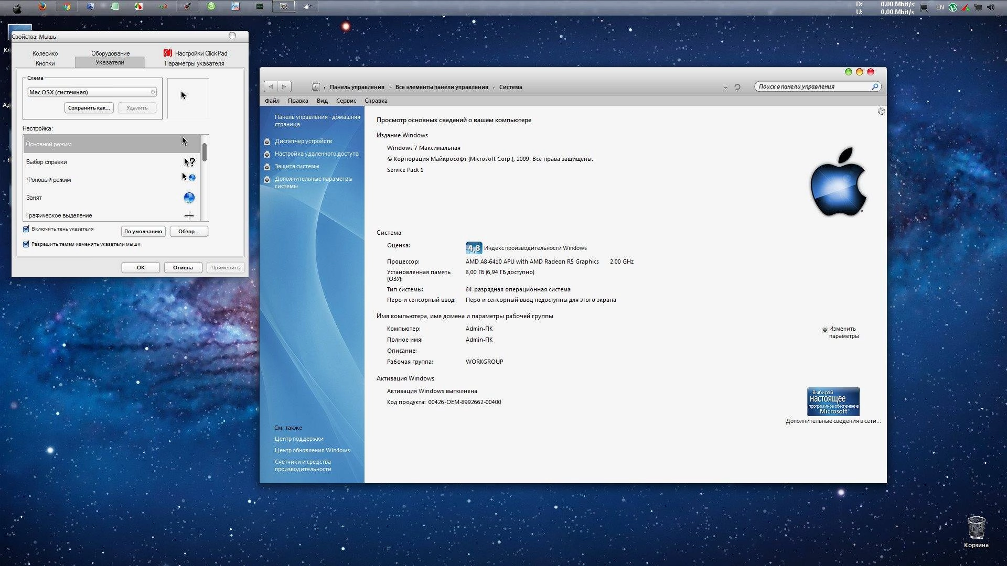
Task: Expand Панель управления breadcrumb arrow
Action: click(390, 88)
